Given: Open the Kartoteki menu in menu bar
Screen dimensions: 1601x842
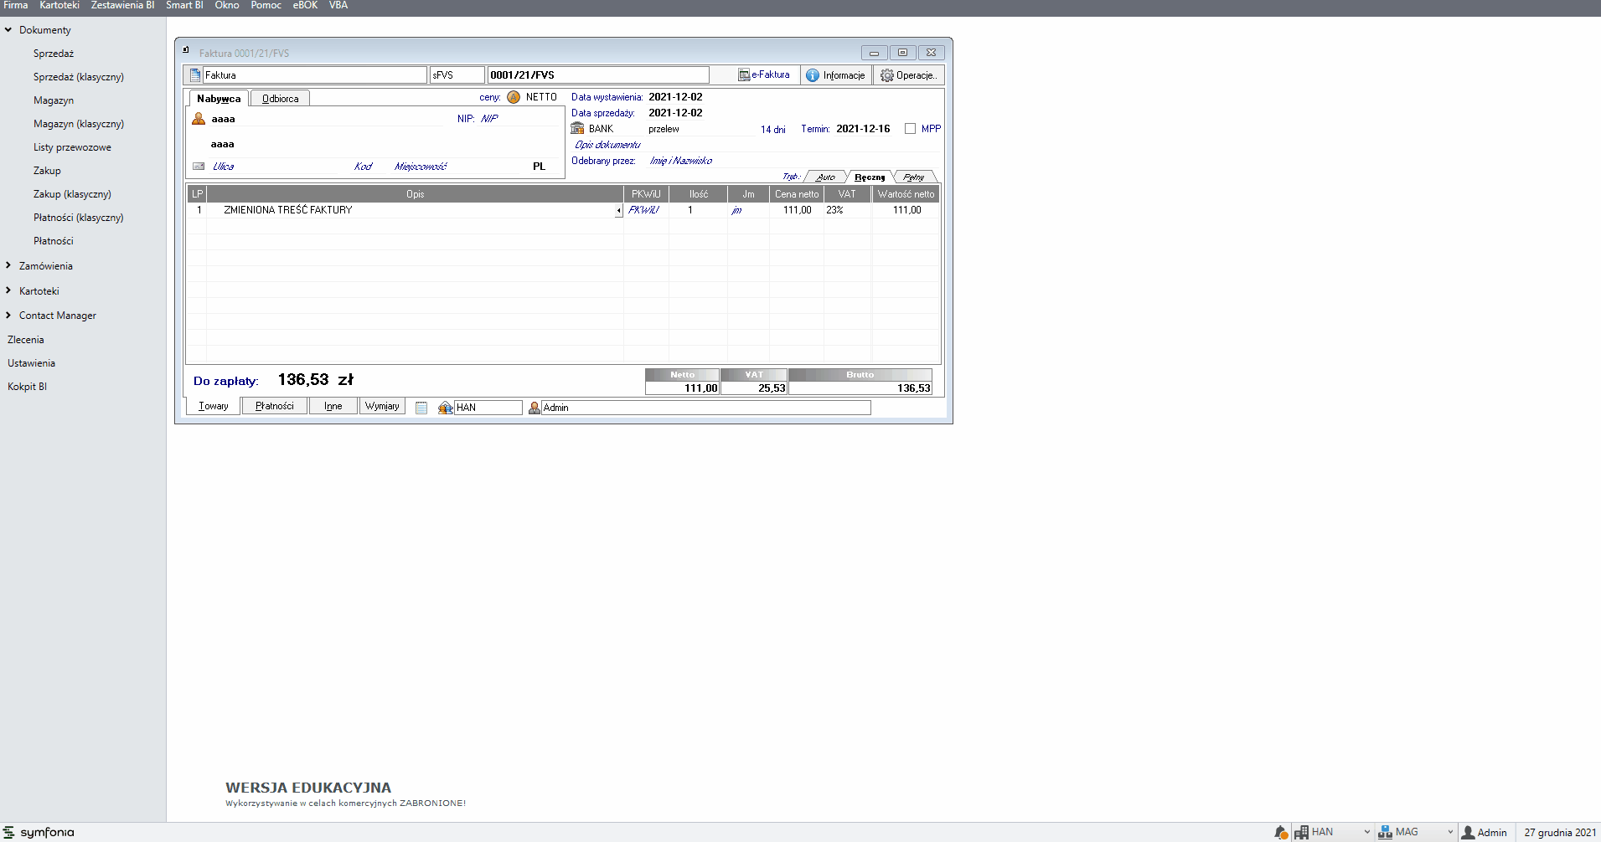Looking at the screenshot, I should click(x=59, y=5).
